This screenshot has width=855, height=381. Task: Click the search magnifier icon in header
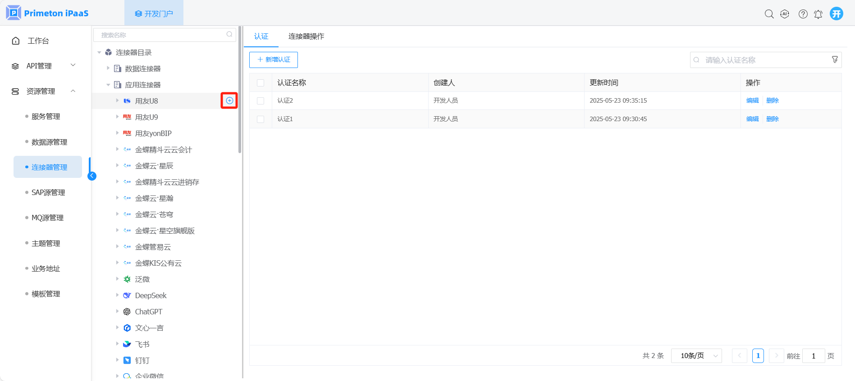769,14
